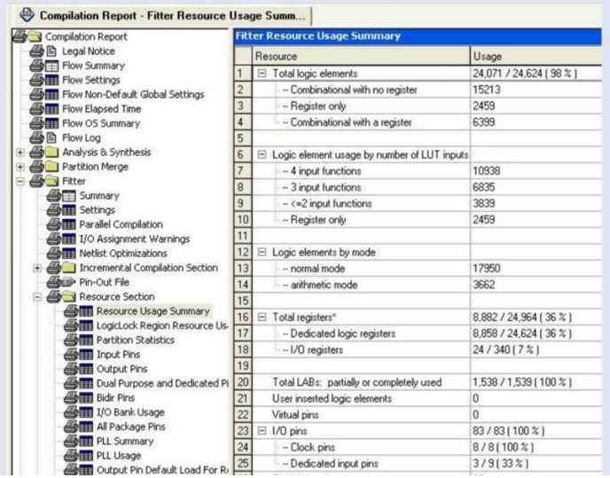Click the Flow Elapsed Time table icon

coord(51,108)
